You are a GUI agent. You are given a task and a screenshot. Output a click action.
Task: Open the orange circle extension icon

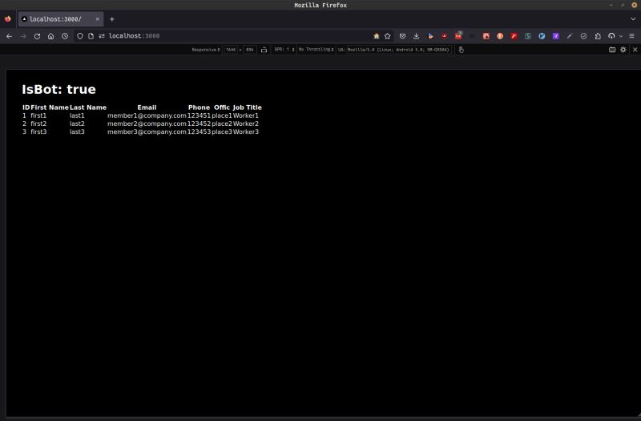pos(500,36)
